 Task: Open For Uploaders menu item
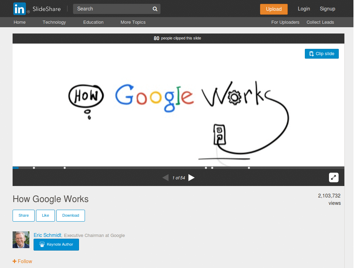coord(285,22)
